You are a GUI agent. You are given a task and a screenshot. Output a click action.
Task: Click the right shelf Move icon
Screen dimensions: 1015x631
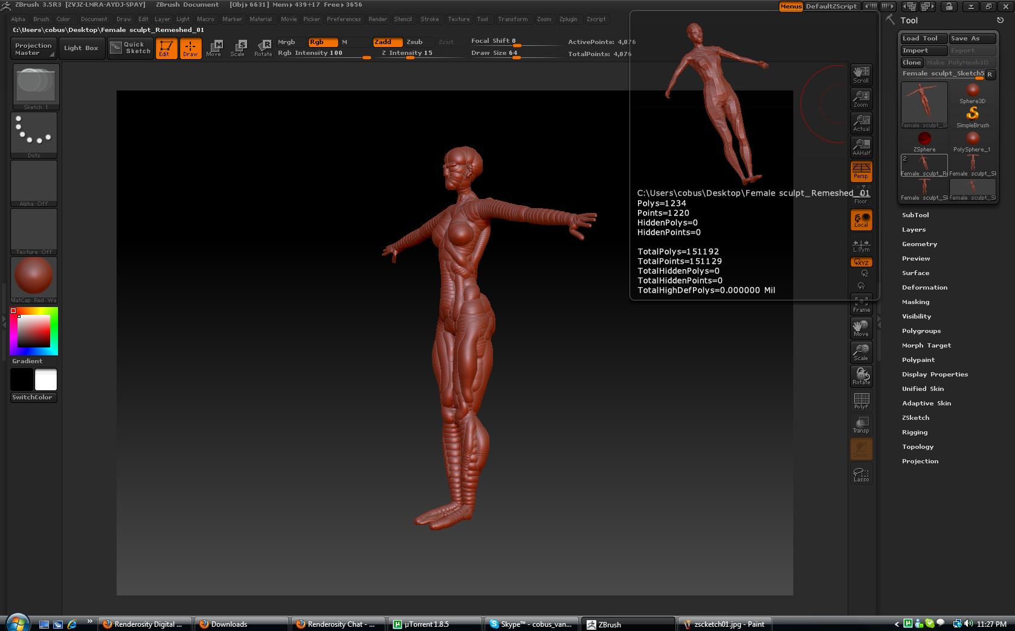coord(861,328)
